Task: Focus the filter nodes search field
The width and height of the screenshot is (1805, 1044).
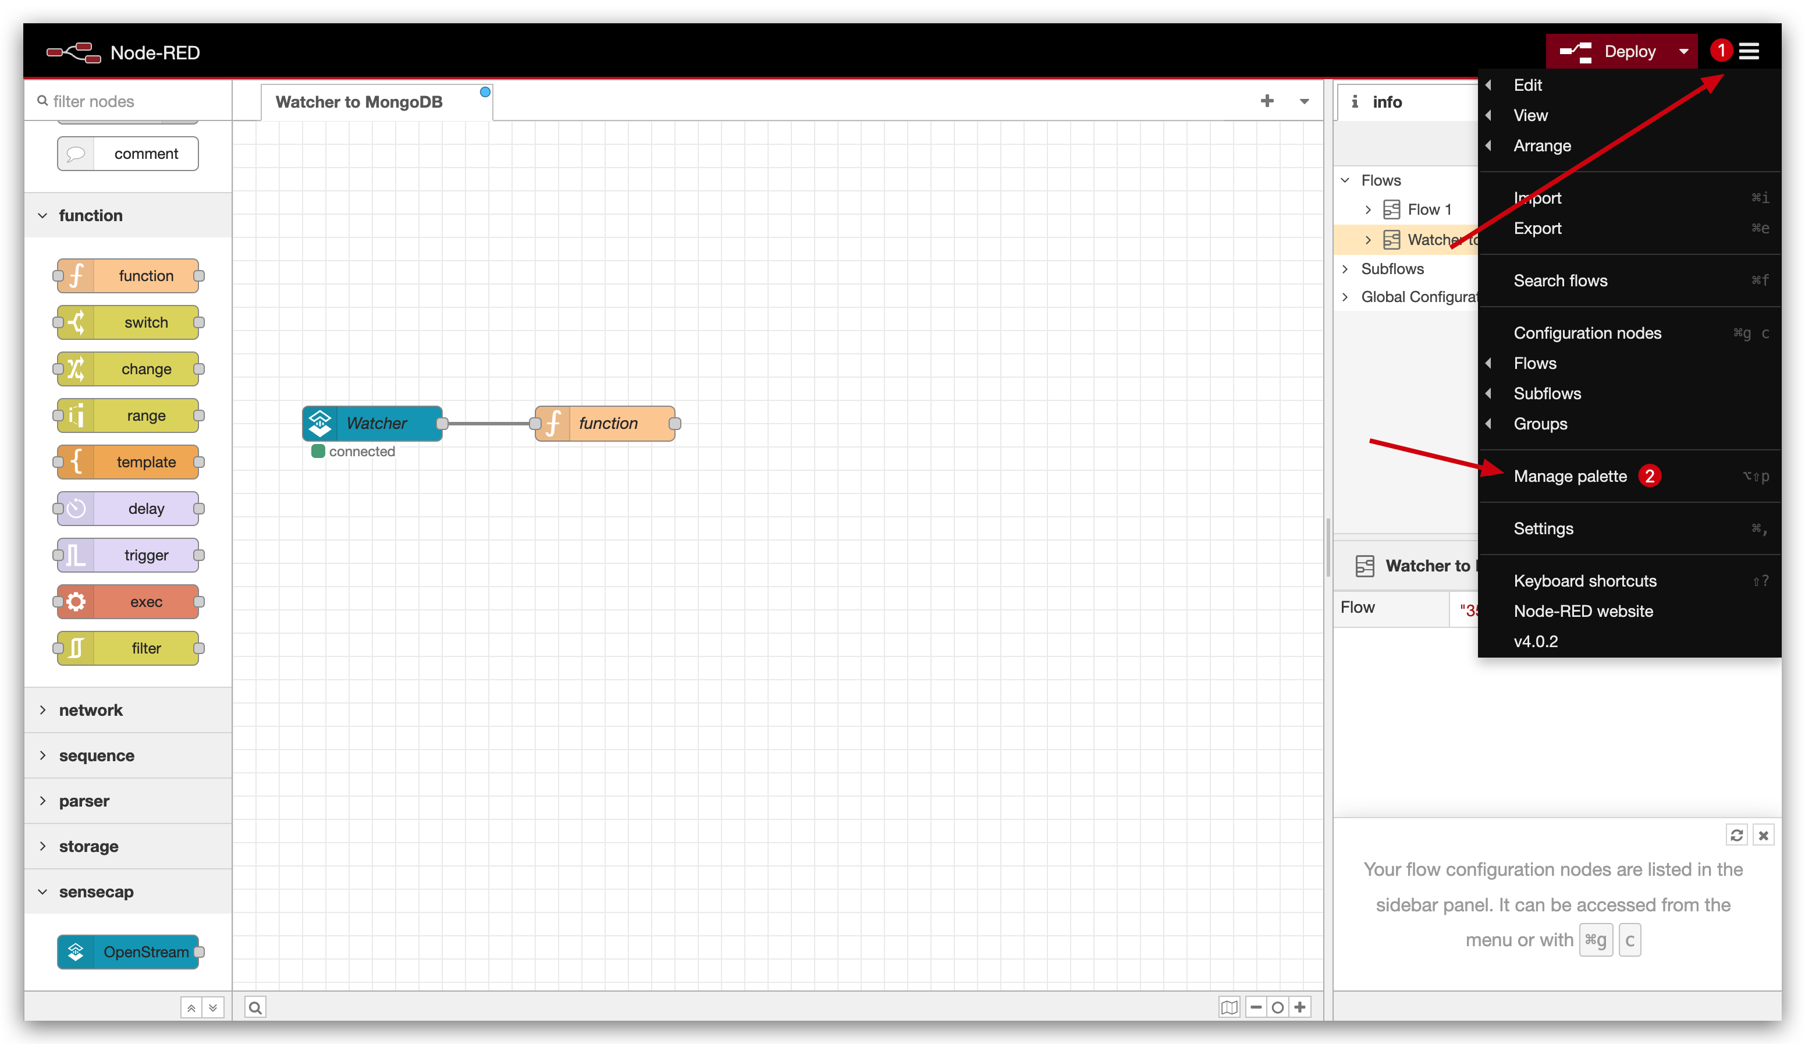Action: coord(129,101)
